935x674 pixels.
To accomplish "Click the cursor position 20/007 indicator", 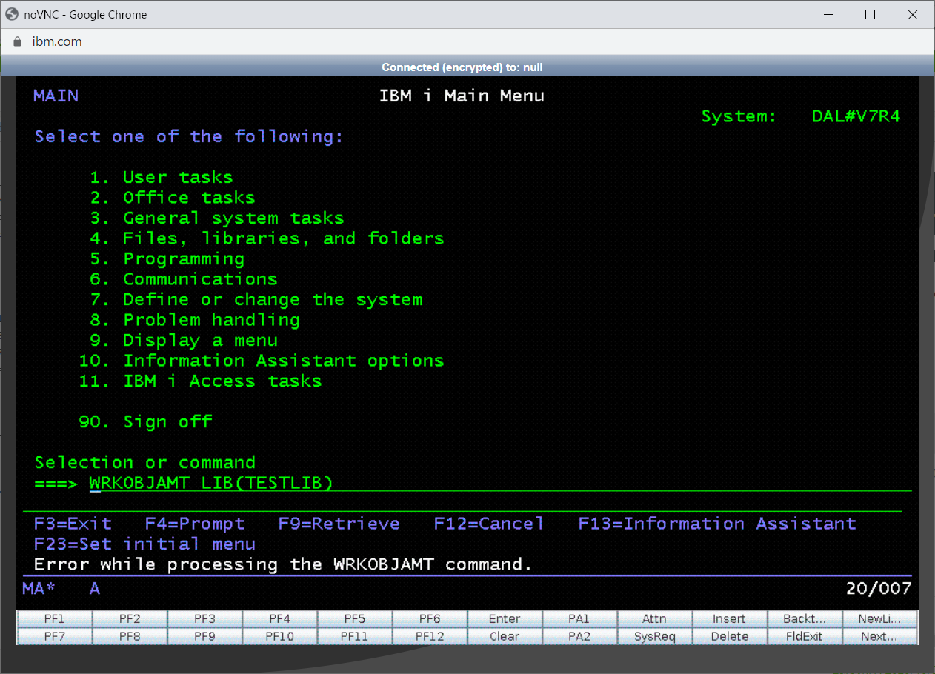I will click(x=879, y=589).
